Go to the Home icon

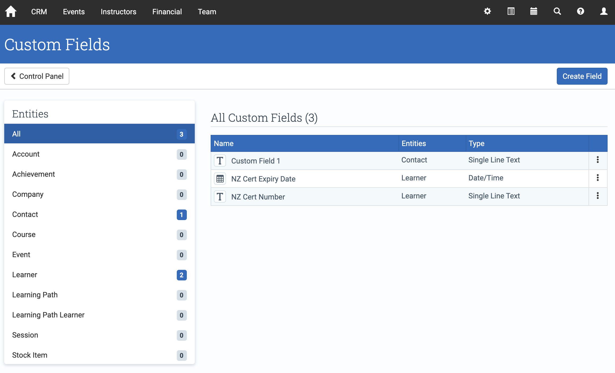[11, 12]
